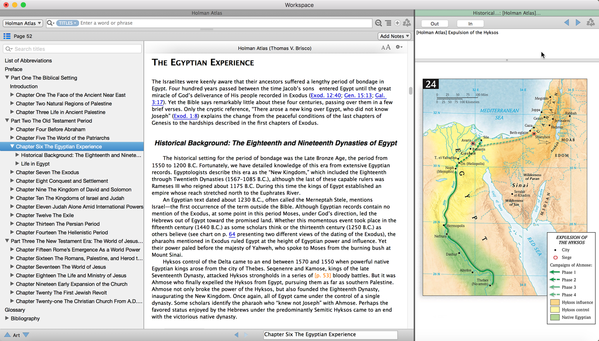Click the blue down triangle near Art
This screenshot has width=599, height=341.
point(26,335)
